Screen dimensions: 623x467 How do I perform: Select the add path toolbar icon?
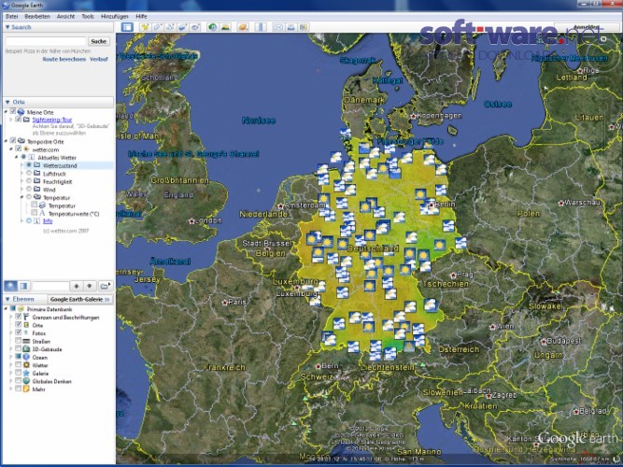pyautogui.click(x=170, y=27)
